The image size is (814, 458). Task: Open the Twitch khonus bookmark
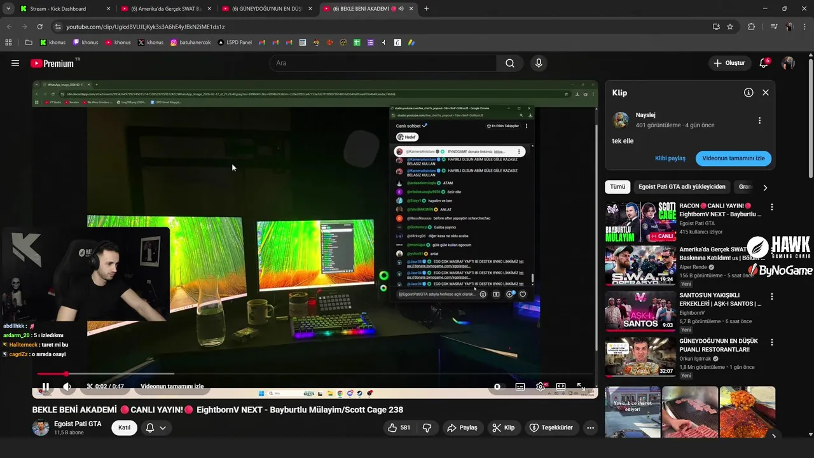(x=86, y=43)
